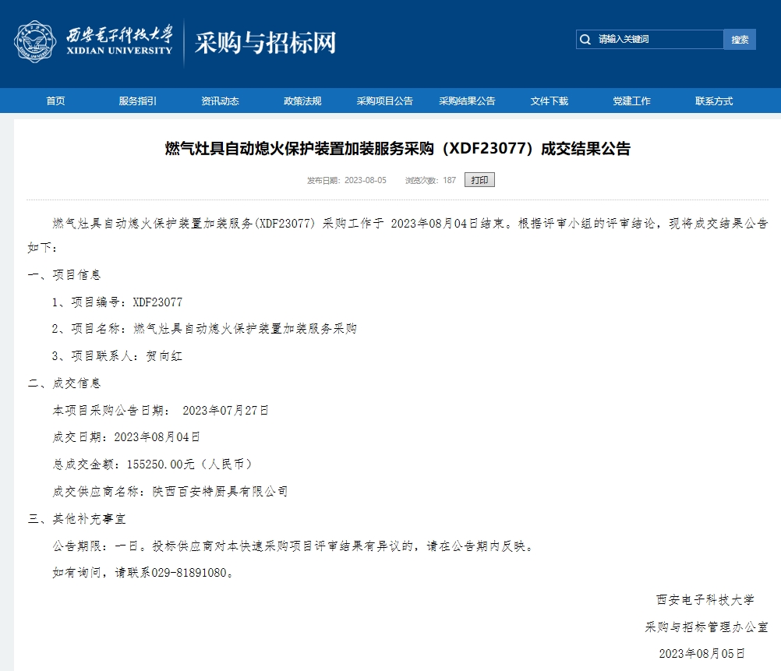Click the 浏览次数: 187 text
Viewport: 781px width, 671px height.
(430, 180)
